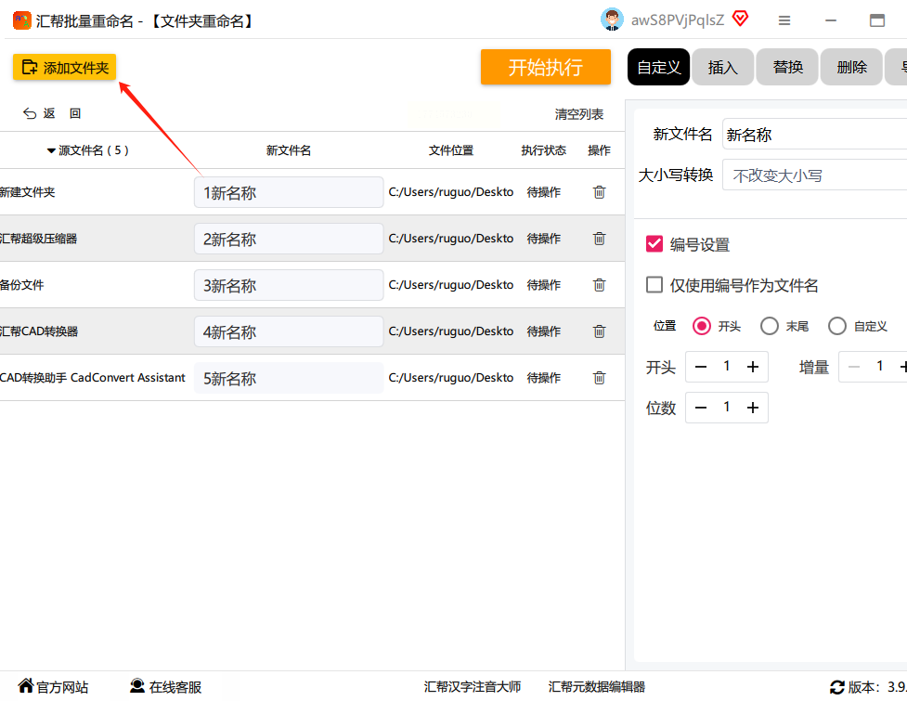Switch to the 替换 tab
907x701 pixels.
pos(787,67)
